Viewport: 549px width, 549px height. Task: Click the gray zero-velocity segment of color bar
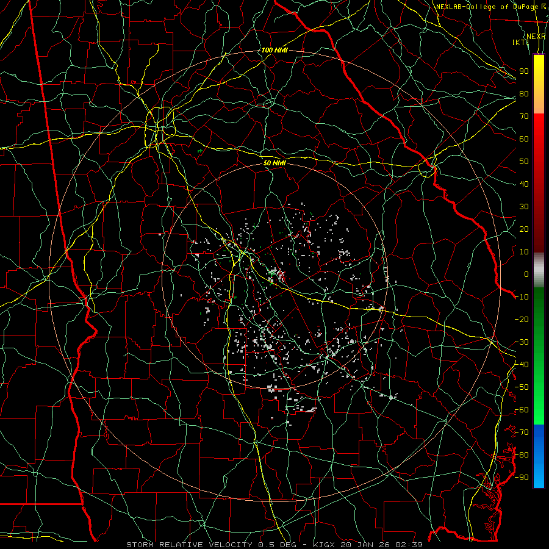coord(539,270)
